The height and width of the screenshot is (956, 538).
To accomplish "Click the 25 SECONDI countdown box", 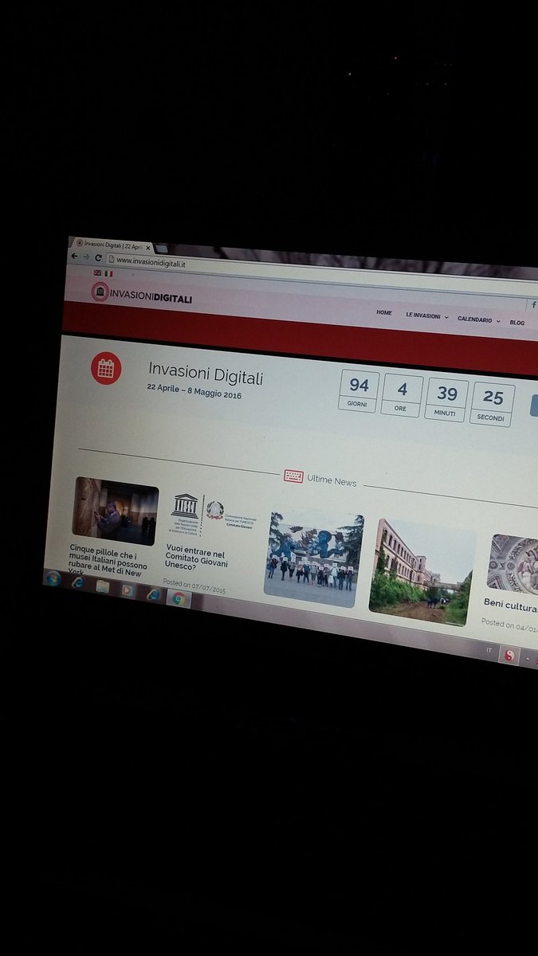I will 493,405.
